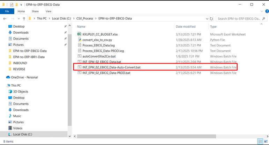Switch to the Home ribbon tab
Image resolution: width=269 pixels, height=145 pixels.
21,11
